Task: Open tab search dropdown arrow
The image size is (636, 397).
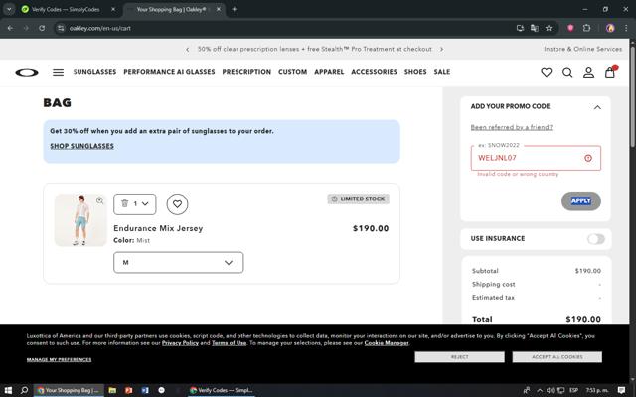Action: [x=9, y=9]
